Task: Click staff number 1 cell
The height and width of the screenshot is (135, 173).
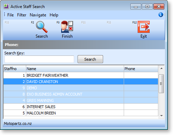Action: [15, 75]
